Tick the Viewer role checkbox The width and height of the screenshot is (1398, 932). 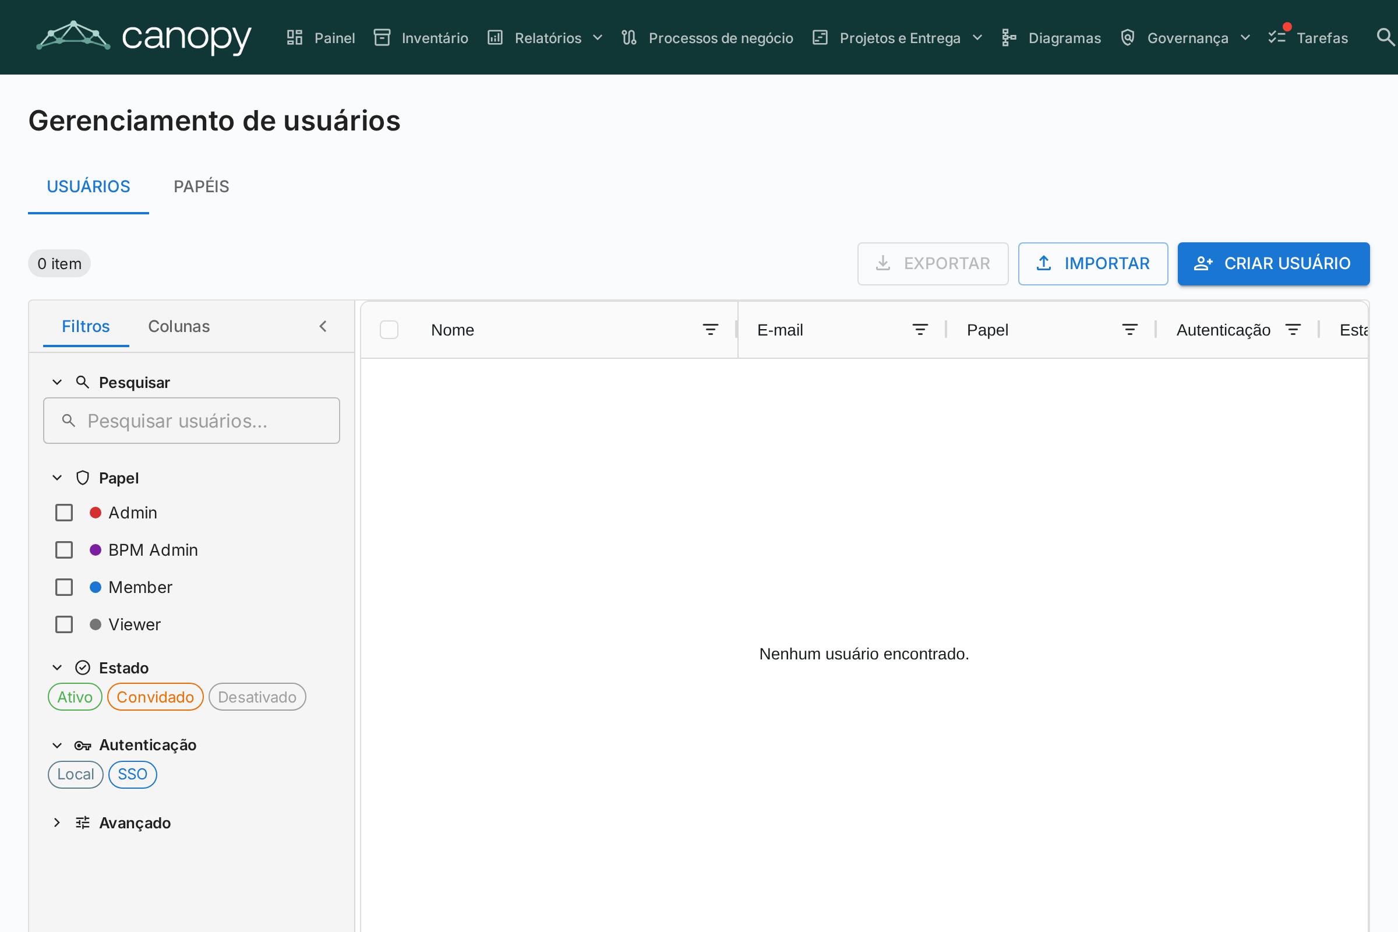click(x=64, y=624)
